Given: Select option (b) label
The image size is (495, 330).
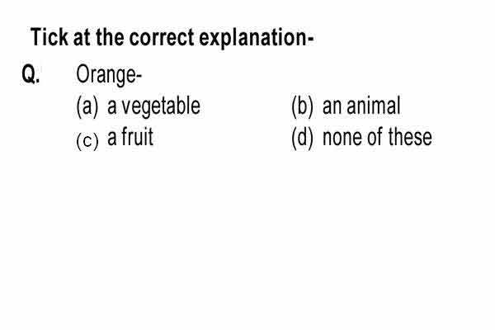Looking at the screenshot, I should 303,106.
